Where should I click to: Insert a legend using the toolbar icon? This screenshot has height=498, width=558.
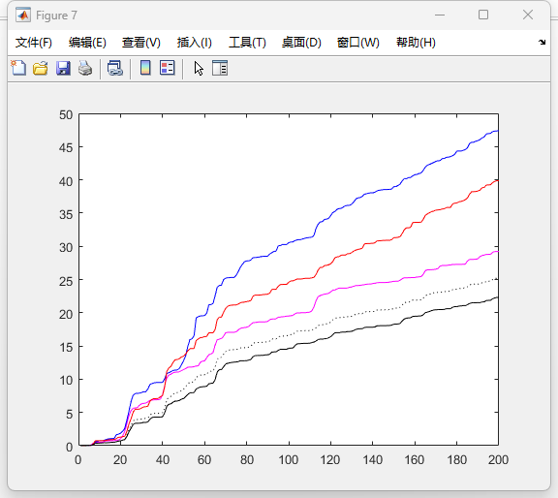point(168,68)
